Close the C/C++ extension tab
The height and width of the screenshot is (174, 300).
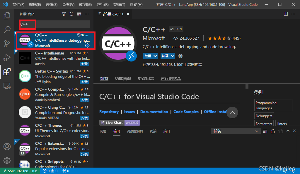[x=128, y=14]
